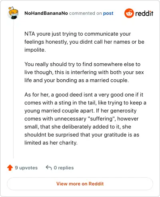Select the "0 replies" label
Image resolution: width=160 pixels, height=197 pixels.
(x=64, y=168)
